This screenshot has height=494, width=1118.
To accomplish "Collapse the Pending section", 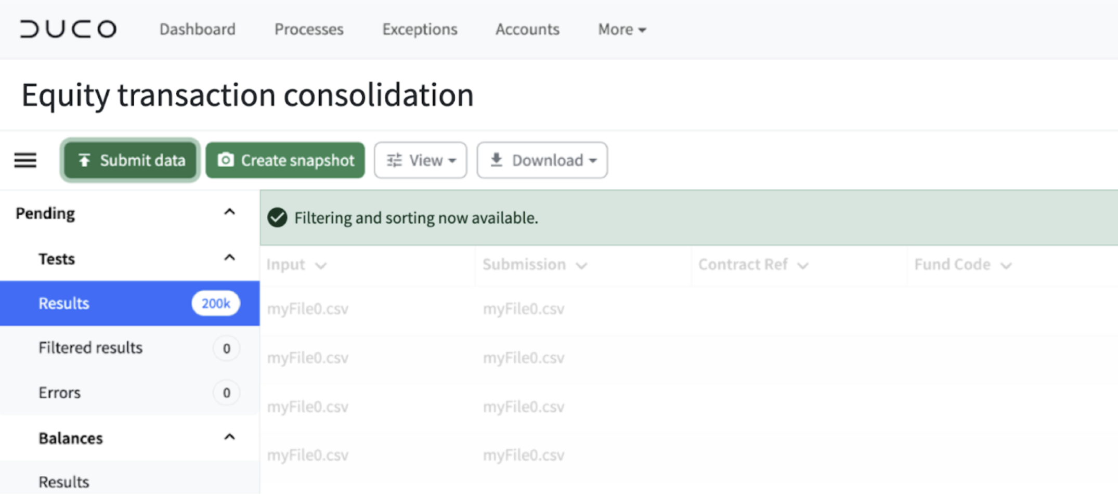I will [229, 212].
